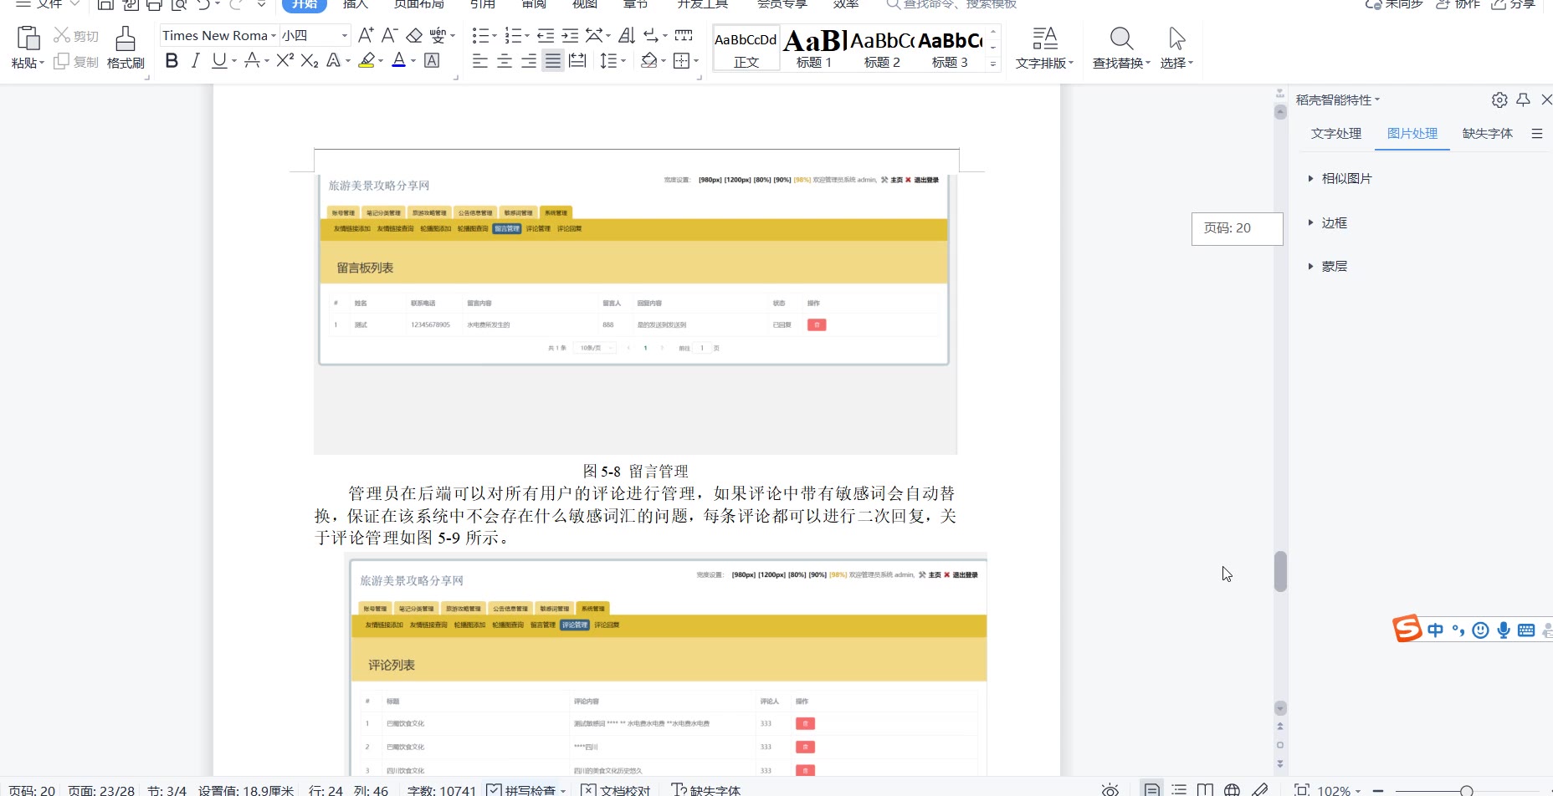The image size is (1553, 796).
Task: Apply superscript formatting
Action: 284,60
